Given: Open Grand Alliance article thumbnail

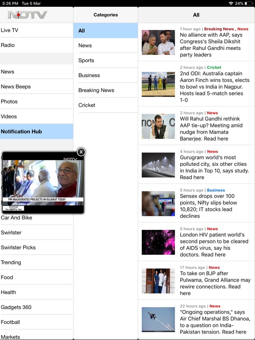Looking at the screenshot, I should (x=158, y=281).
